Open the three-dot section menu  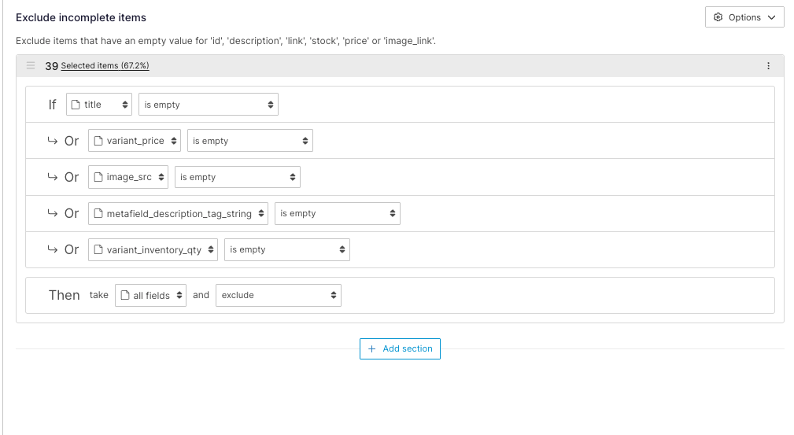point(768,66)
